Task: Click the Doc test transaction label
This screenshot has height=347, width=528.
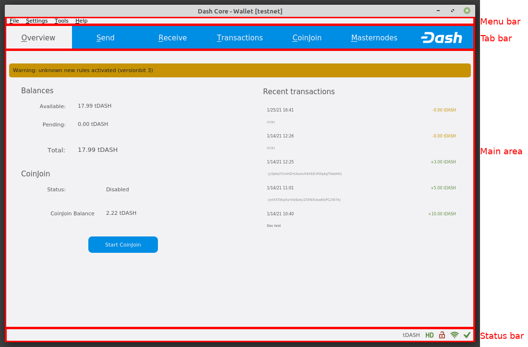Action: coord(274,225)
